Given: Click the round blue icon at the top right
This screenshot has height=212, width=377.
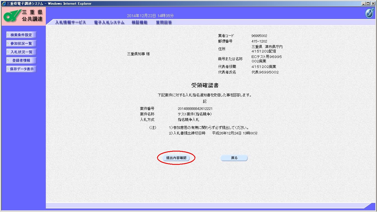Looking at the screenshot, I should [x=369, y=13].
